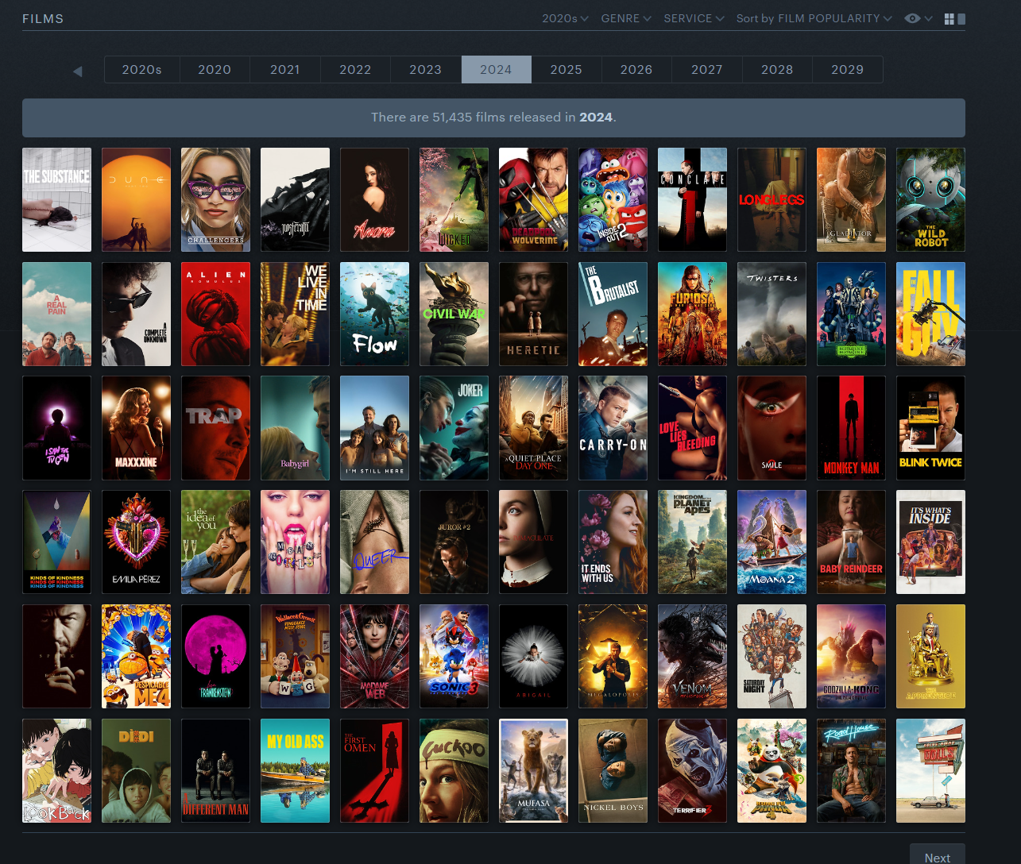
Task: Open the A Complete Unknown poster
Action: tap(136, 314)
